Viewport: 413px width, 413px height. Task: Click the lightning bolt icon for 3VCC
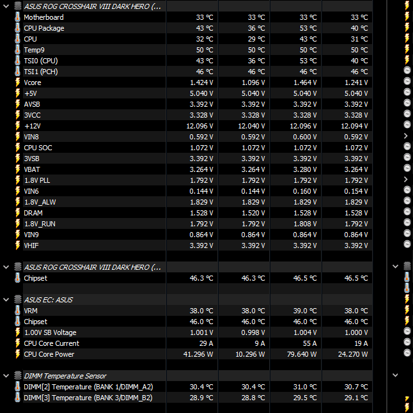[17, 115]
